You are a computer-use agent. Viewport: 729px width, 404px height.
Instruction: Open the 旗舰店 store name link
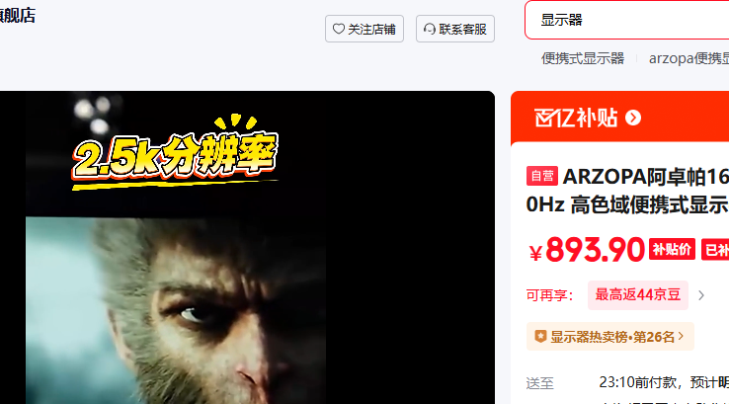click(x=18, y=16)
